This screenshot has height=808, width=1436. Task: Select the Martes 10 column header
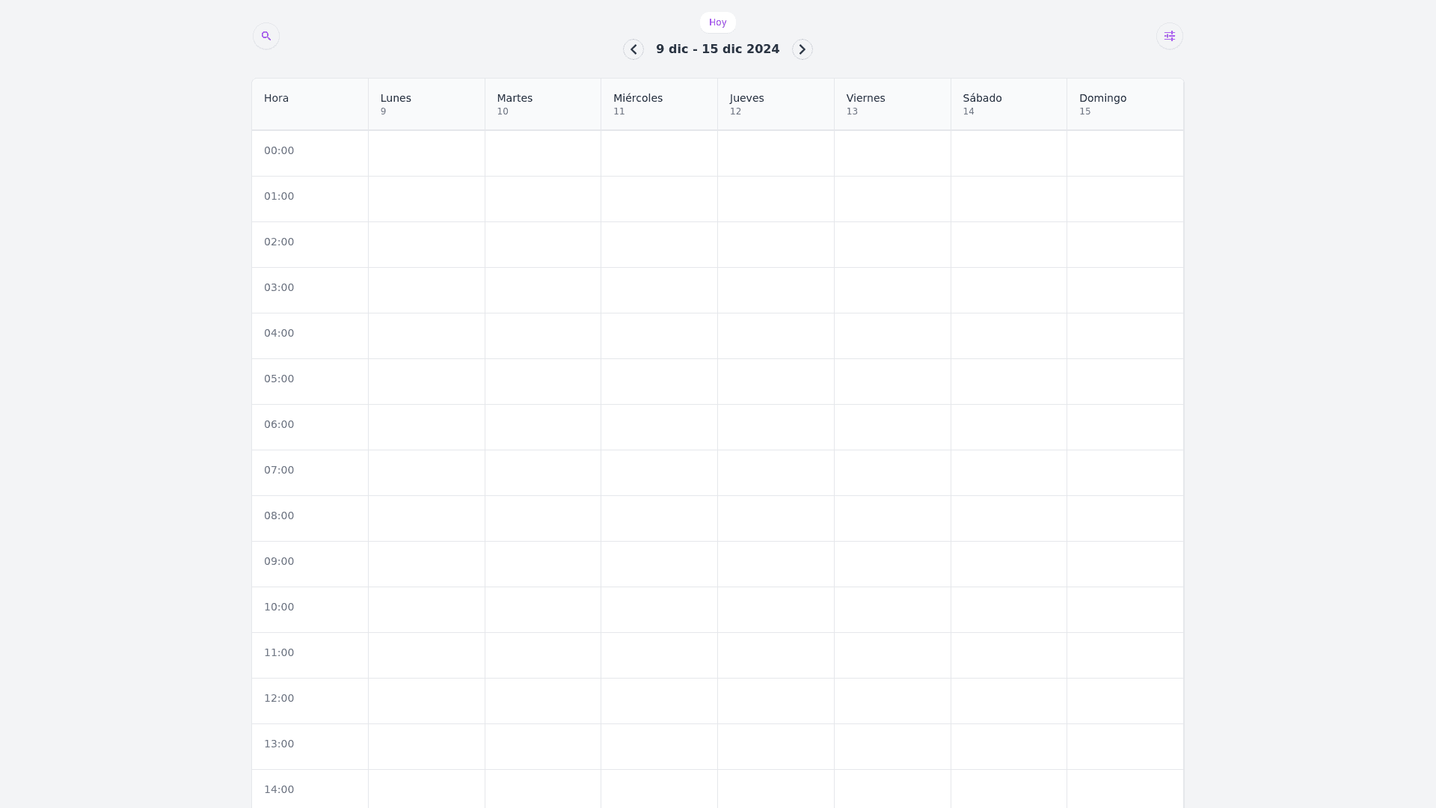tap(543, 104)
